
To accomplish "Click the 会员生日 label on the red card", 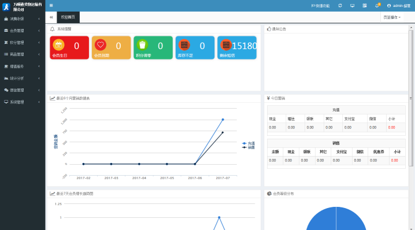I will click(x=60, y=55).
